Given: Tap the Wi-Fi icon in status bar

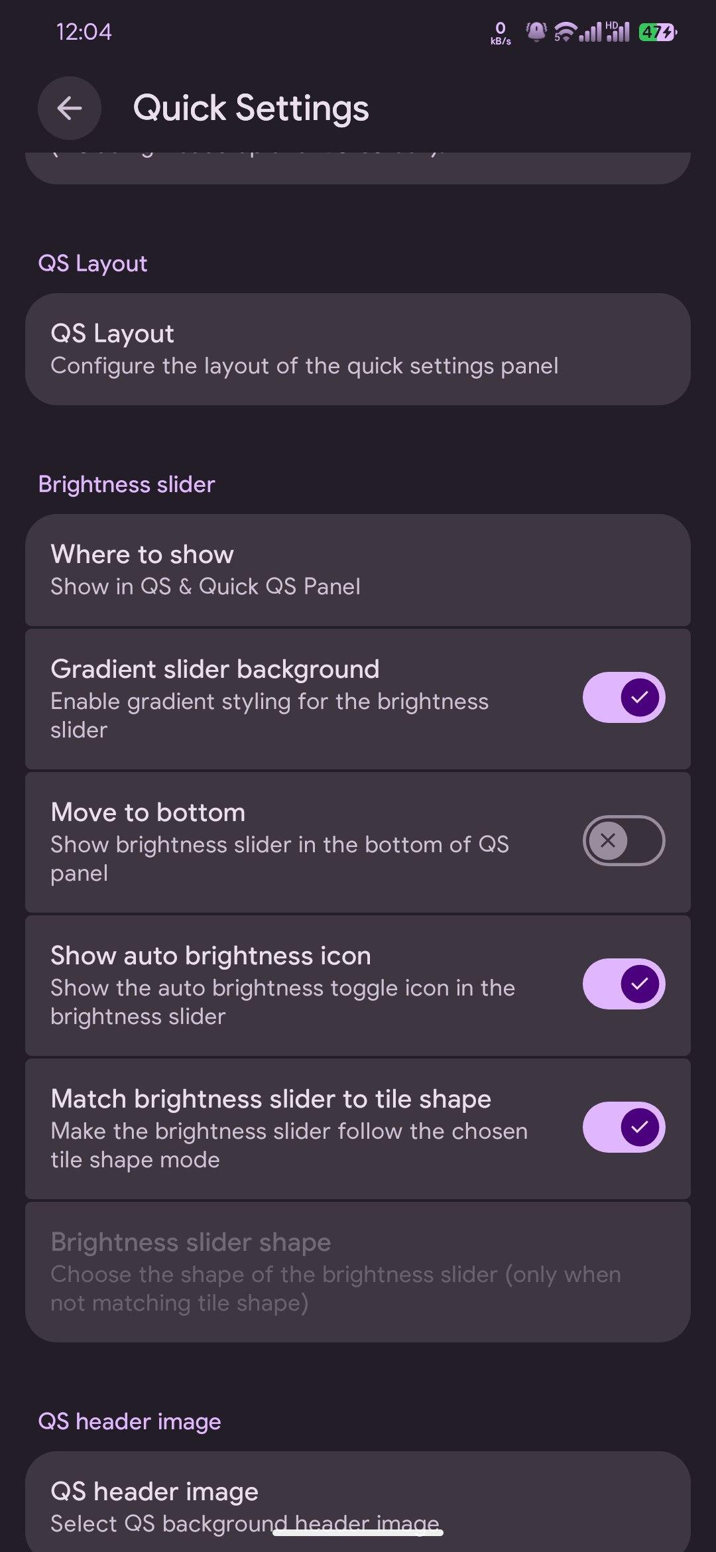Looking at the screenshot, I should 564,31.
